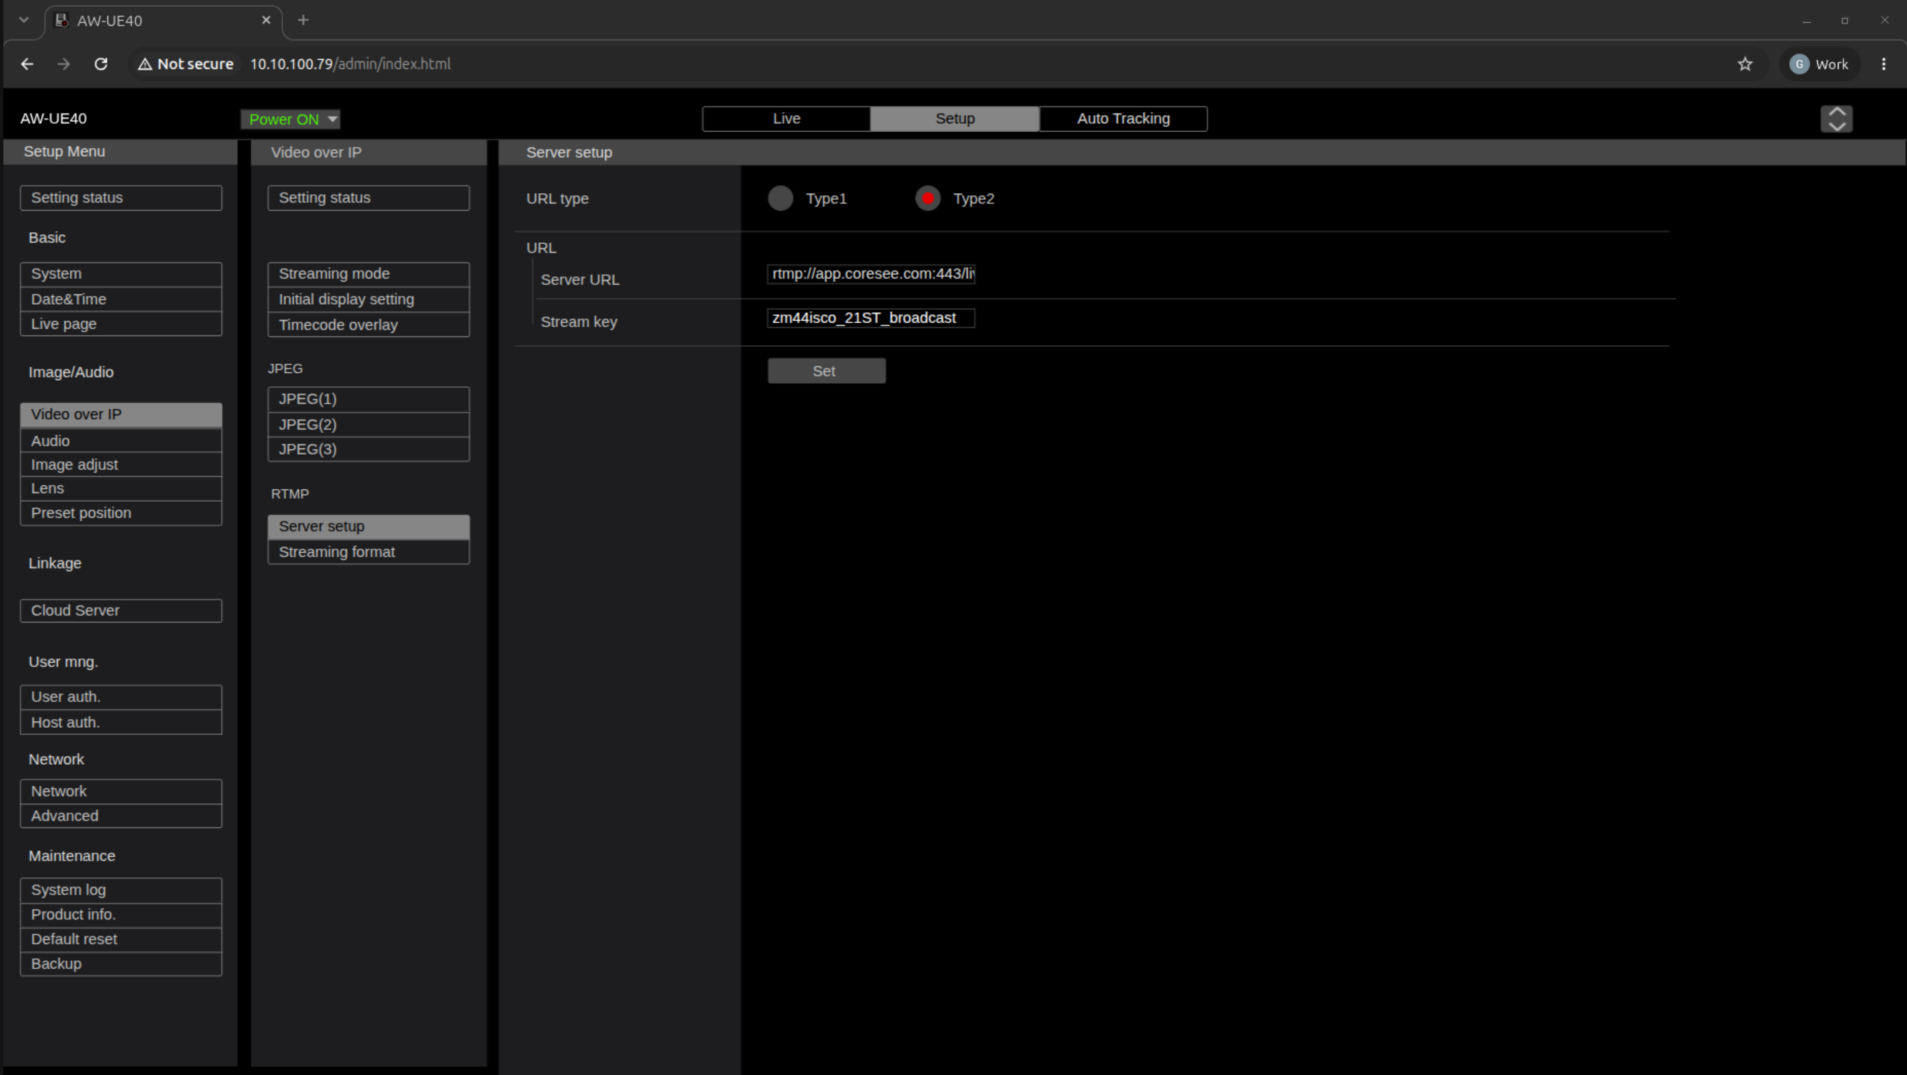Edit the Stream key field
The width and height of the screenshot is (1907, 1075).
(x=870, y=318)
